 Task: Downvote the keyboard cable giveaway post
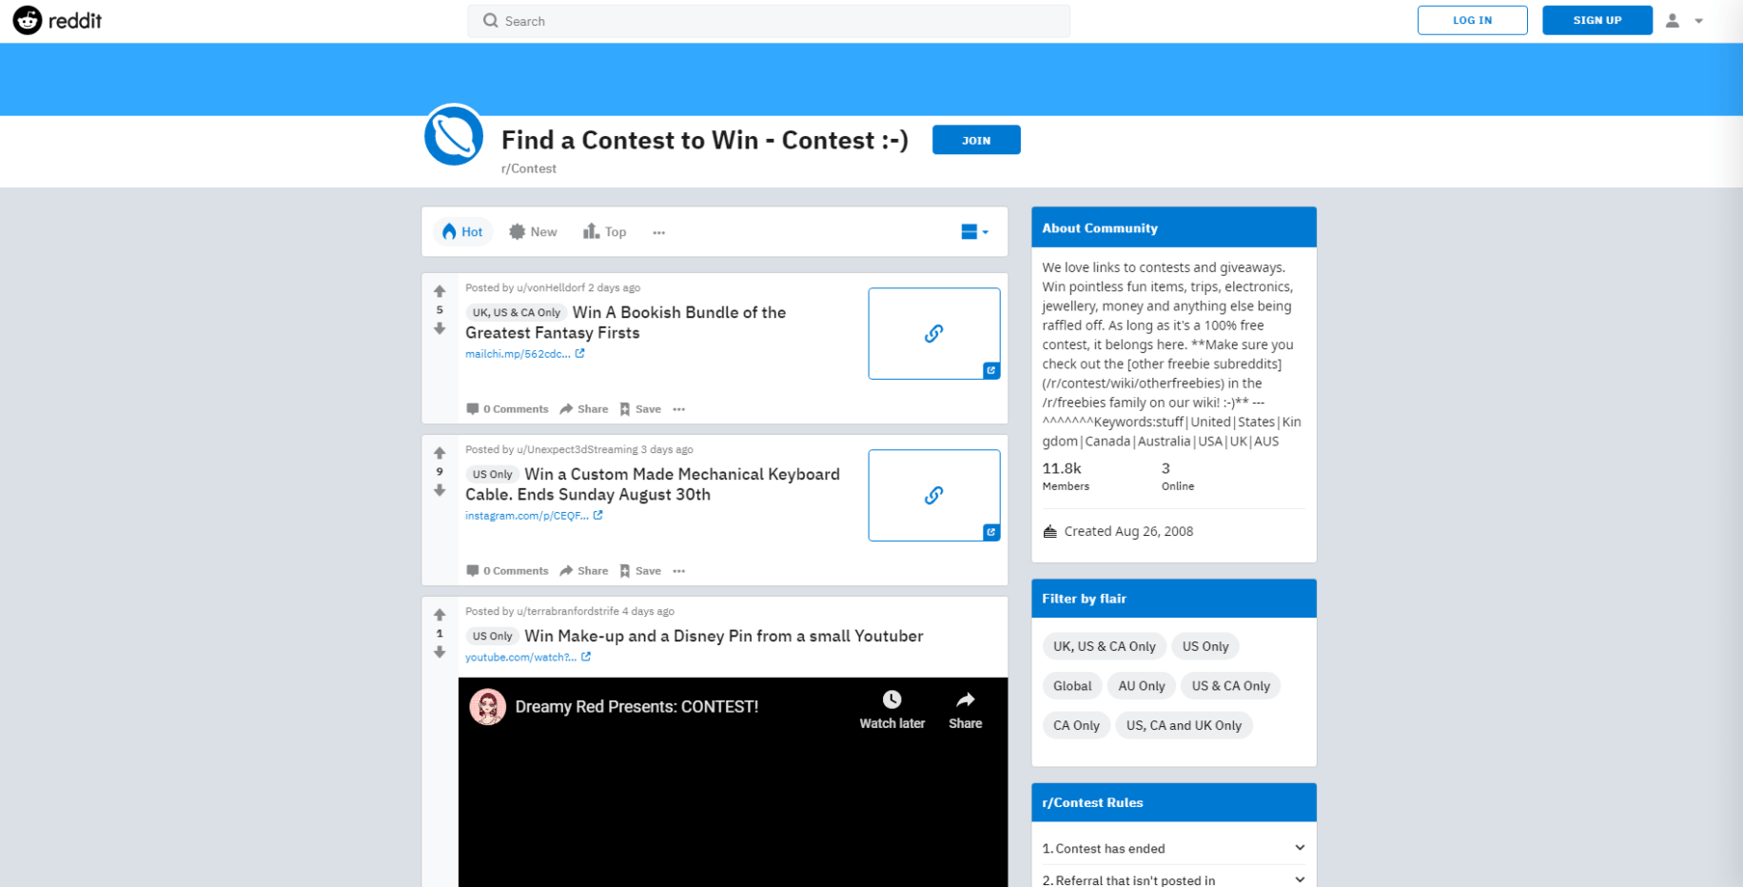pos(439,490)
